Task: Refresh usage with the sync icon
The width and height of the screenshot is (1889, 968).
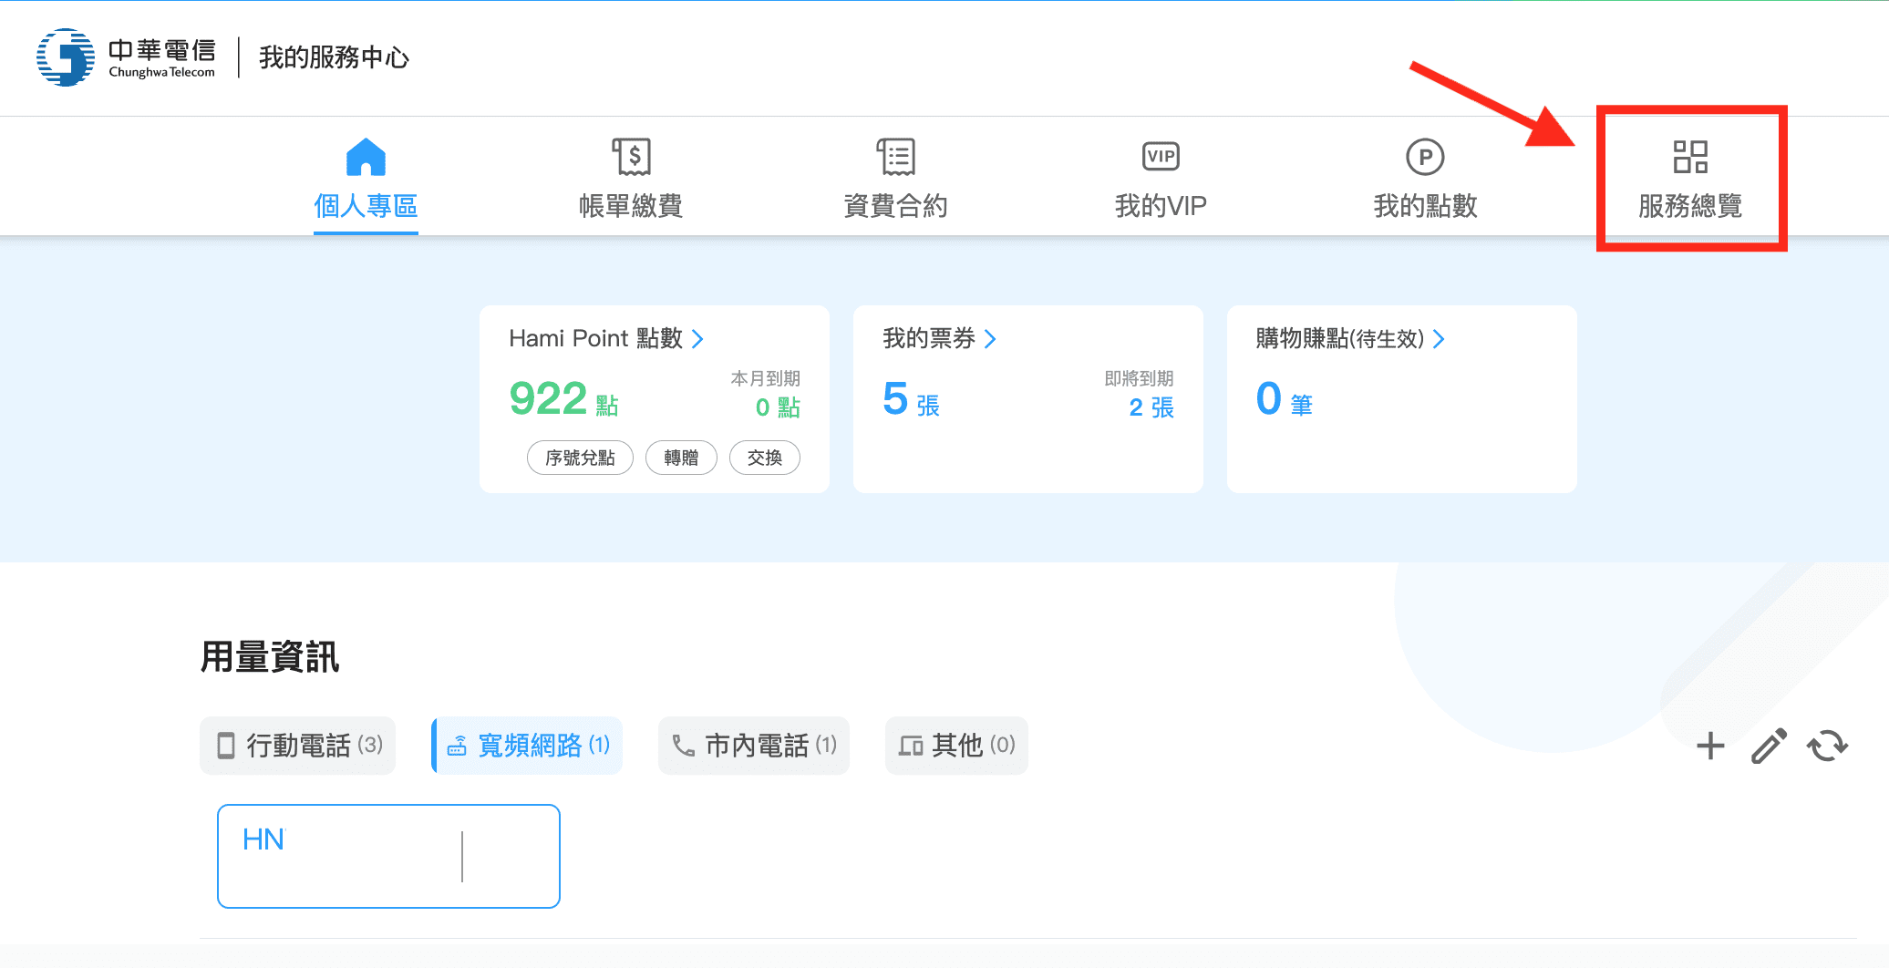Action: 1828,746
